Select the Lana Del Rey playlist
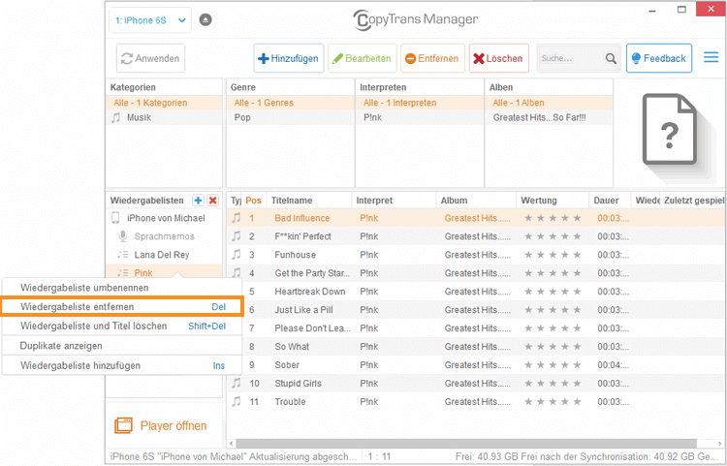 coord(164,255)
